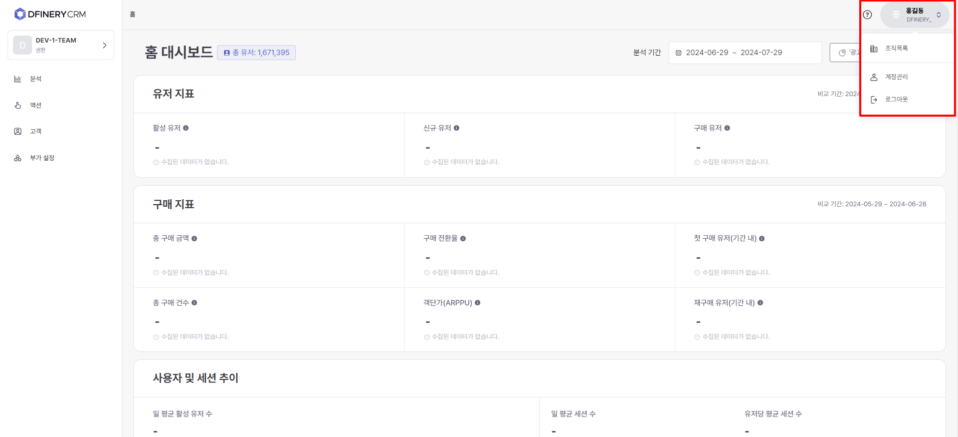
Task: Open the help question mark icon
Action: pos(867,15)
